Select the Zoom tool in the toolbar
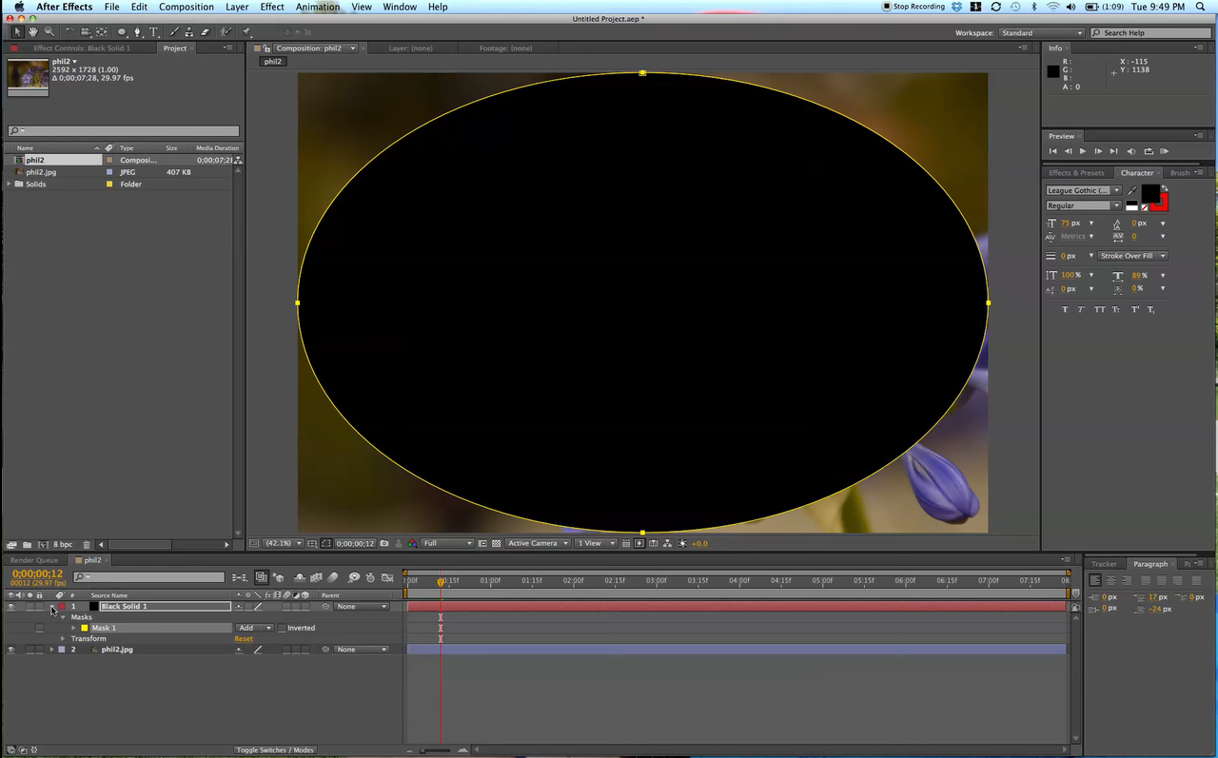The height and width of the screenshot is (758, 1218). pos(49,30)
